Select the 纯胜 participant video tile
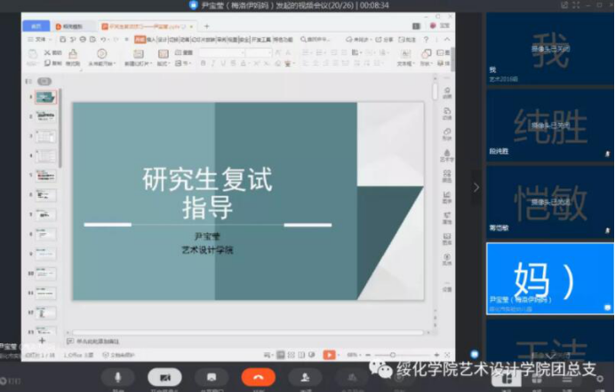The width and height of the screenshot is (615, 392). click(x=549, y=125)
